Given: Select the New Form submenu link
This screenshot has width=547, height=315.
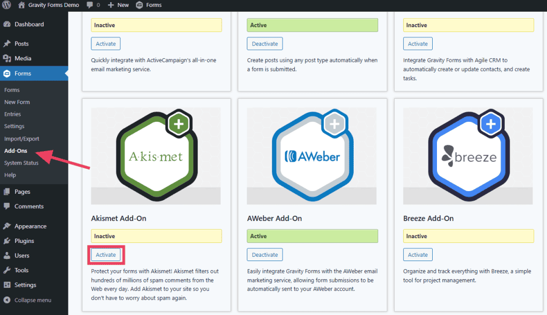Looking at the screenshot, I should pos(17,102).
